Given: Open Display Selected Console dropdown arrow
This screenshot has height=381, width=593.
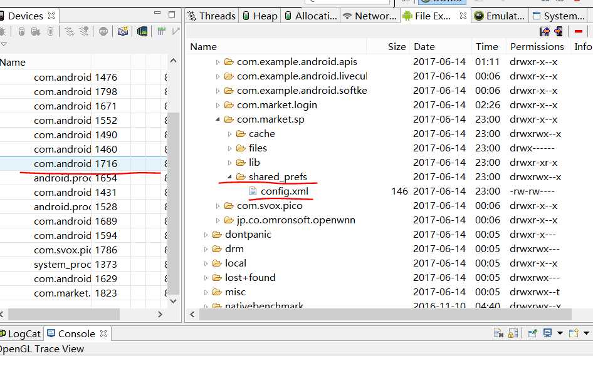Looking at the screenshot, I should [560, 333].
